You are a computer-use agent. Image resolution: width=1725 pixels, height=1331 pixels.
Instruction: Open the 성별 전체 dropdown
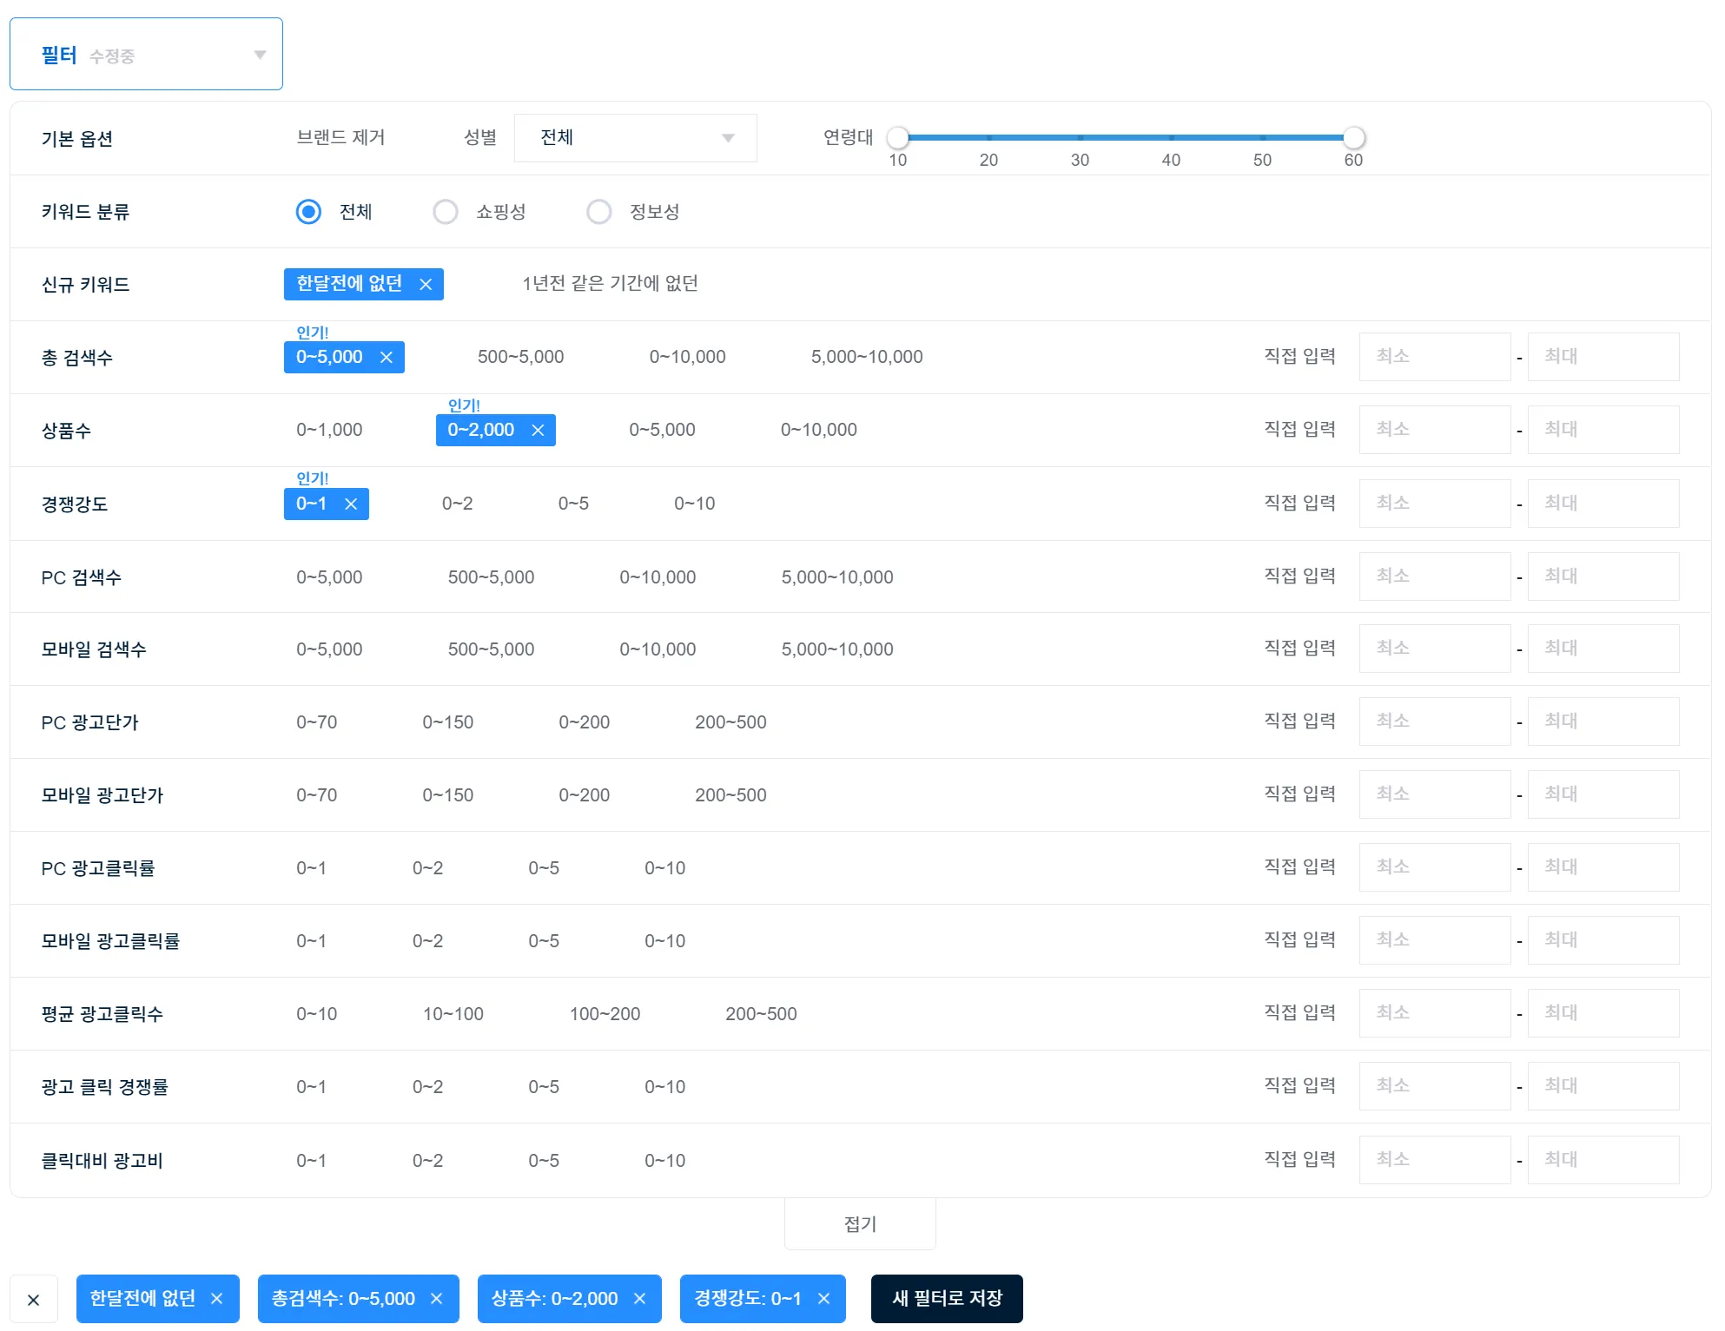[635, 138]
